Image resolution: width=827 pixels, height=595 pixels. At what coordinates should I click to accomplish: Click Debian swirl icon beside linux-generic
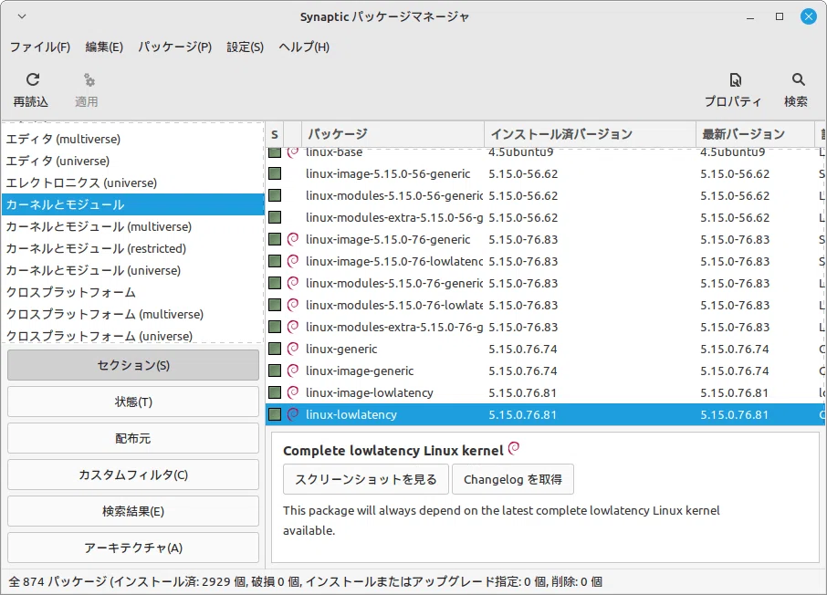click(x=293, y=349)
